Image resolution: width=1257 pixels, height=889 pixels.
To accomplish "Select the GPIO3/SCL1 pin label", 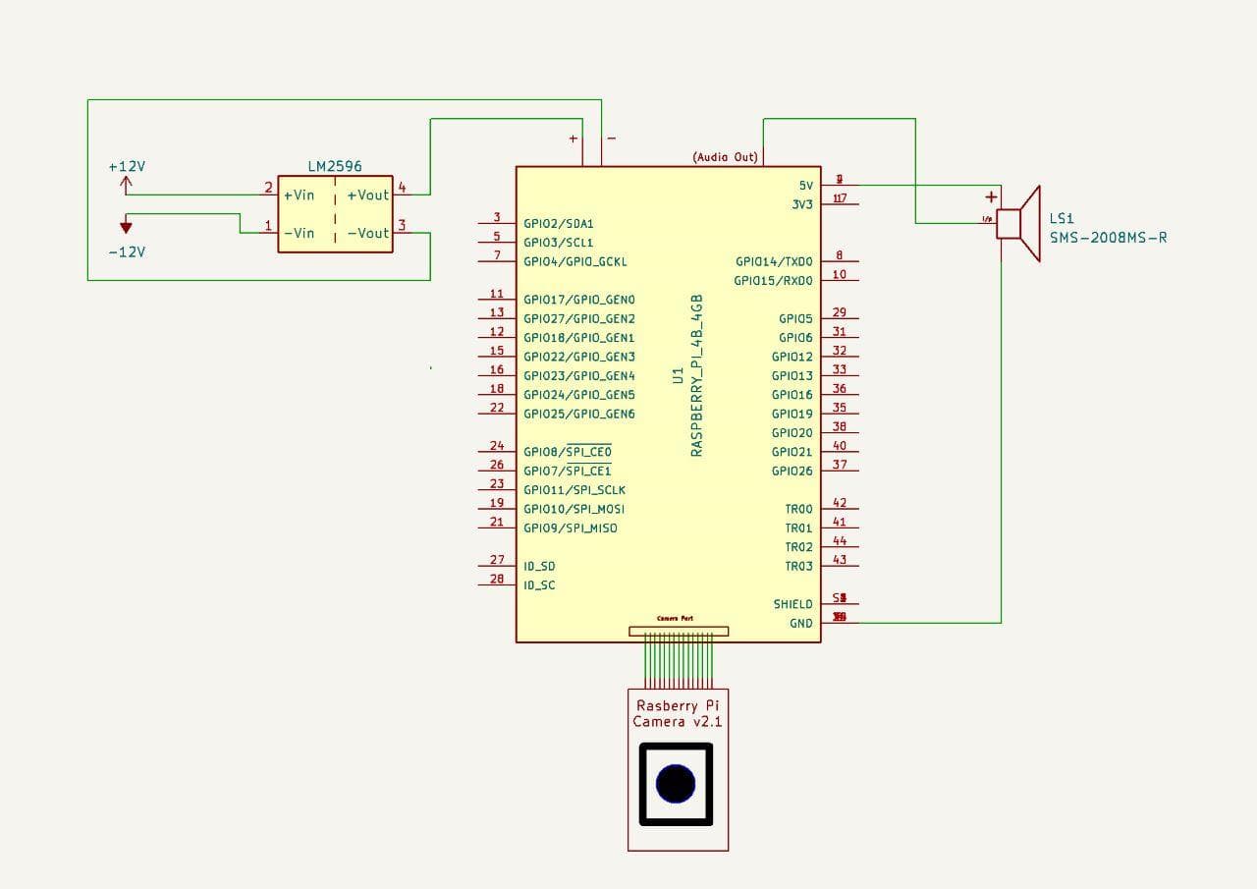I will click(559, 243).
